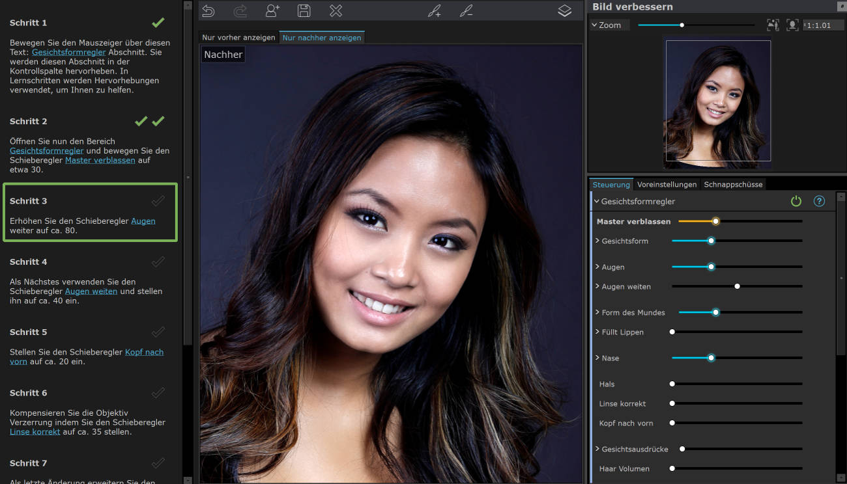Click the Haar Volumen slider handle
Screen dimensions: 847x484
click(x=672, y=468)
